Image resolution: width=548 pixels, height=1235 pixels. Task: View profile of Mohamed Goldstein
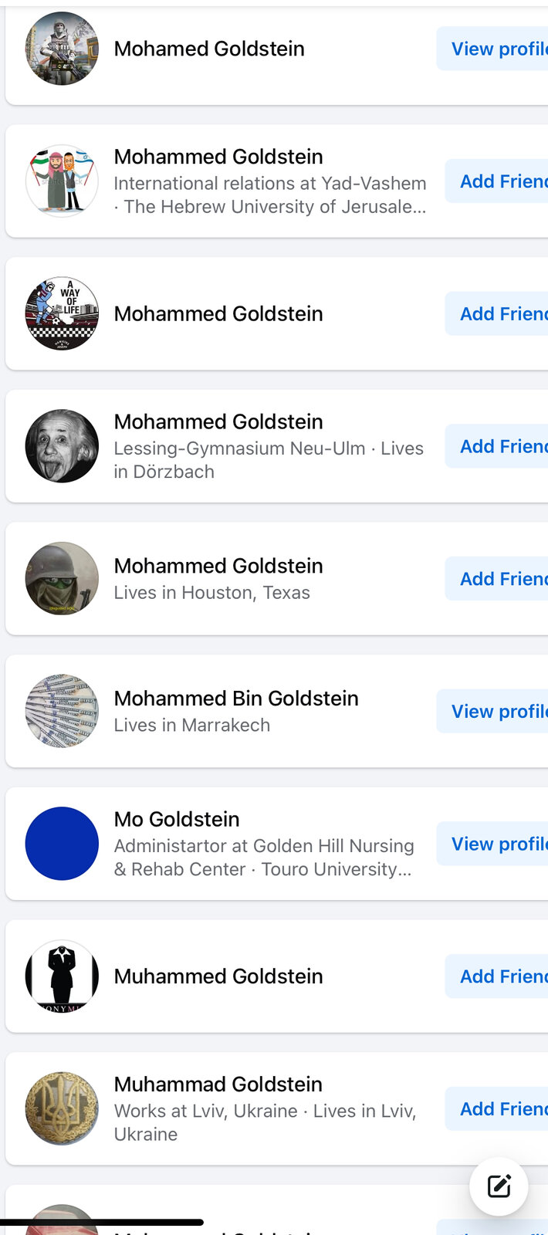point(496,49)
